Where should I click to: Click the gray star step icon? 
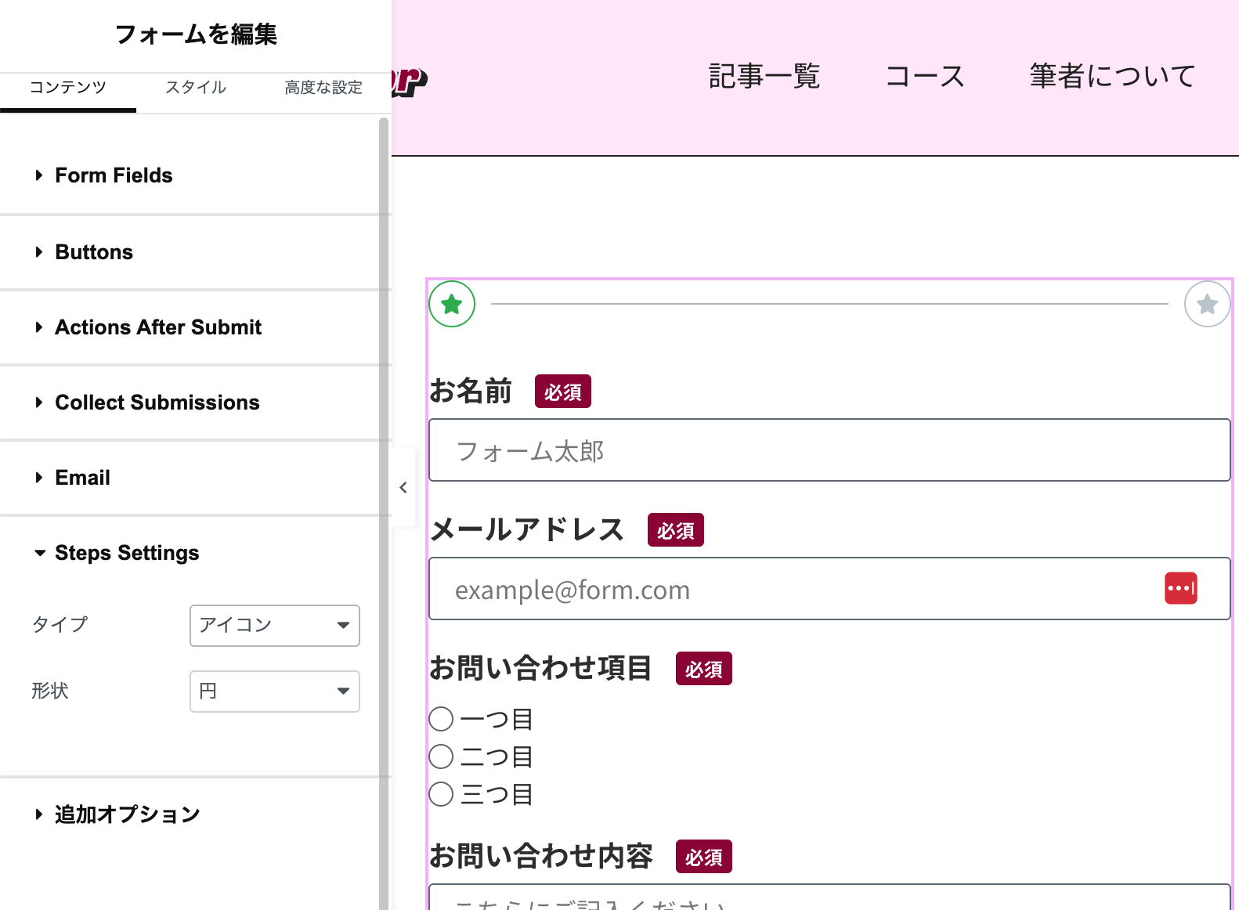coord(1207,304)
